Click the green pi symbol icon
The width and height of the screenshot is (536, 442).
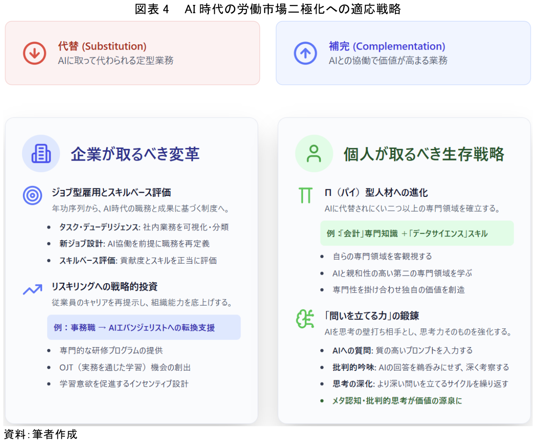coord(305,195)
